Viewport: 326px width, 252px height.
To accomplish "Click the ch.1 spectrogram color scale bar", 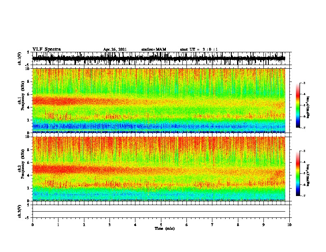I will (x=298, y=105).
